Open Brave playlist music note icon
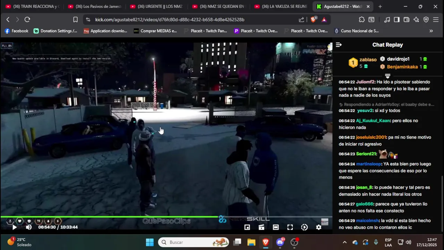This screenshot has width=444, height=250. [x=387, y=19]
